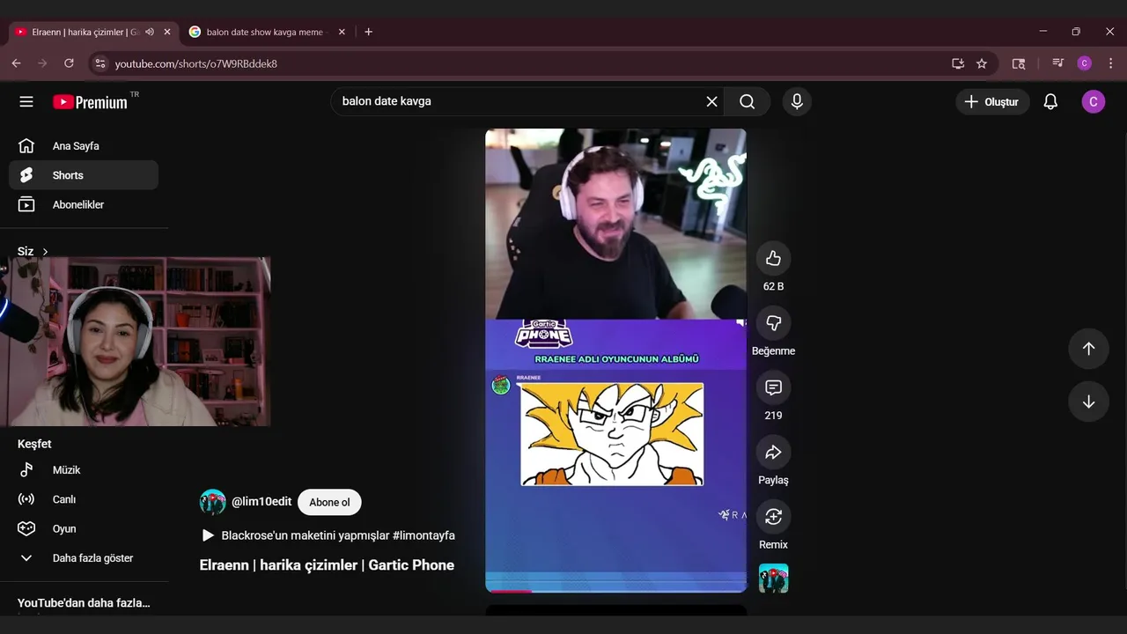Open the install app icon in address bar
Image resolution: width=1127 pixels, height=634 pixels.
point(958,63)
